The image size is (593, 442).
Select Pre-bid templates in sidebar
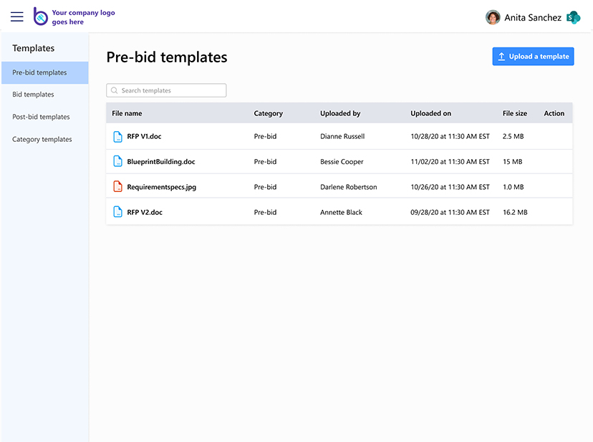click(x=44, y=72)
